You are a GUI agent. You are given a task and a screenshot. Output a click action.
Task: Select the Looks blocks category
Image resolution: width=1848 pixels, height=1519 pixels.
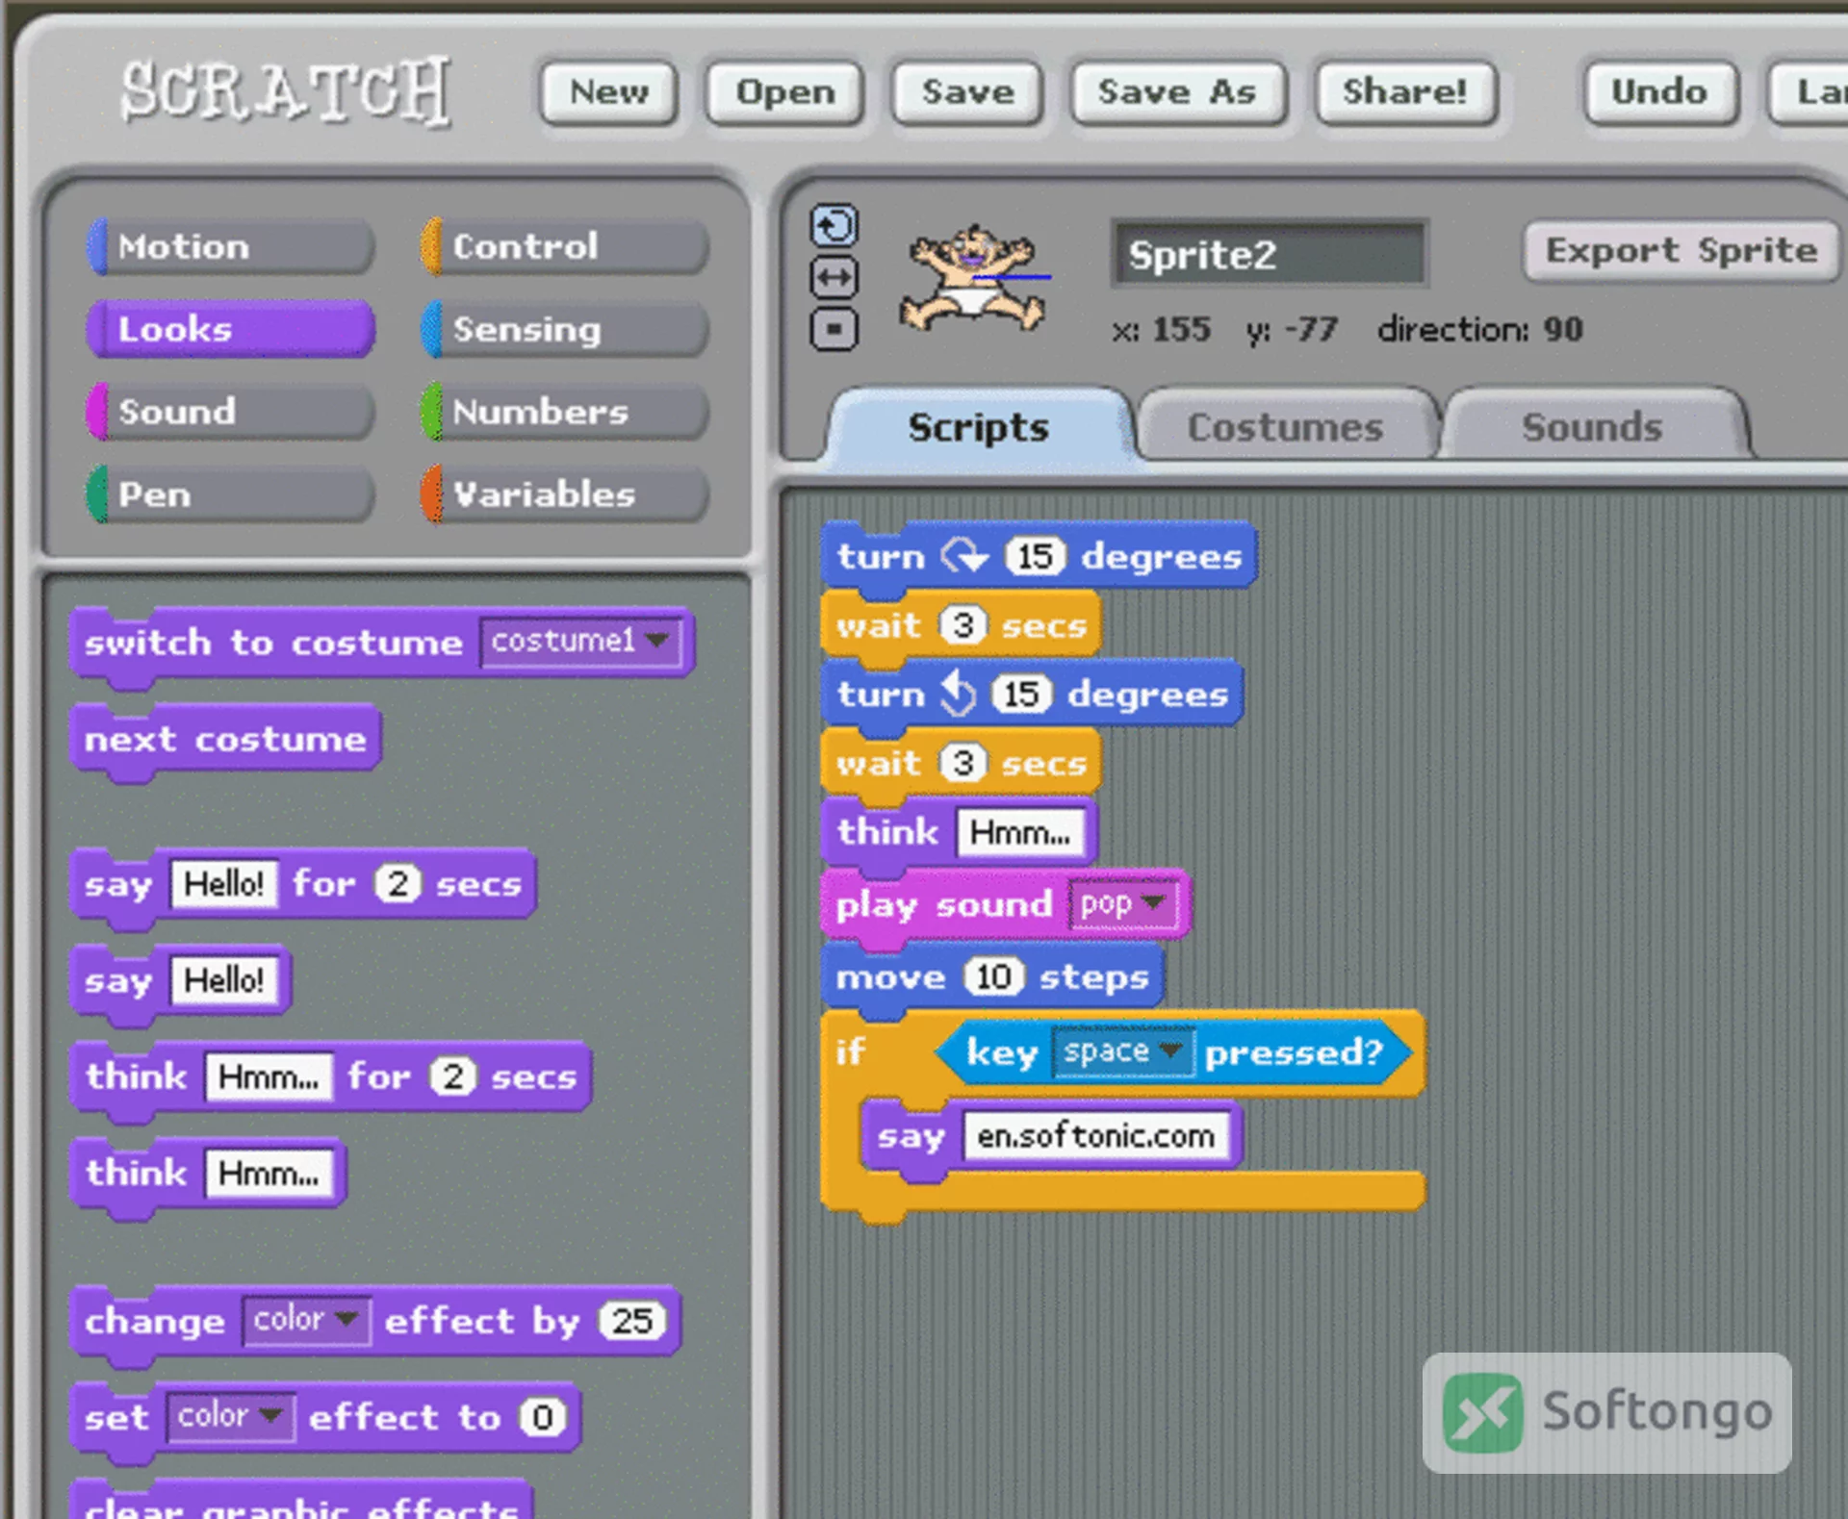(x=230, y=329)
